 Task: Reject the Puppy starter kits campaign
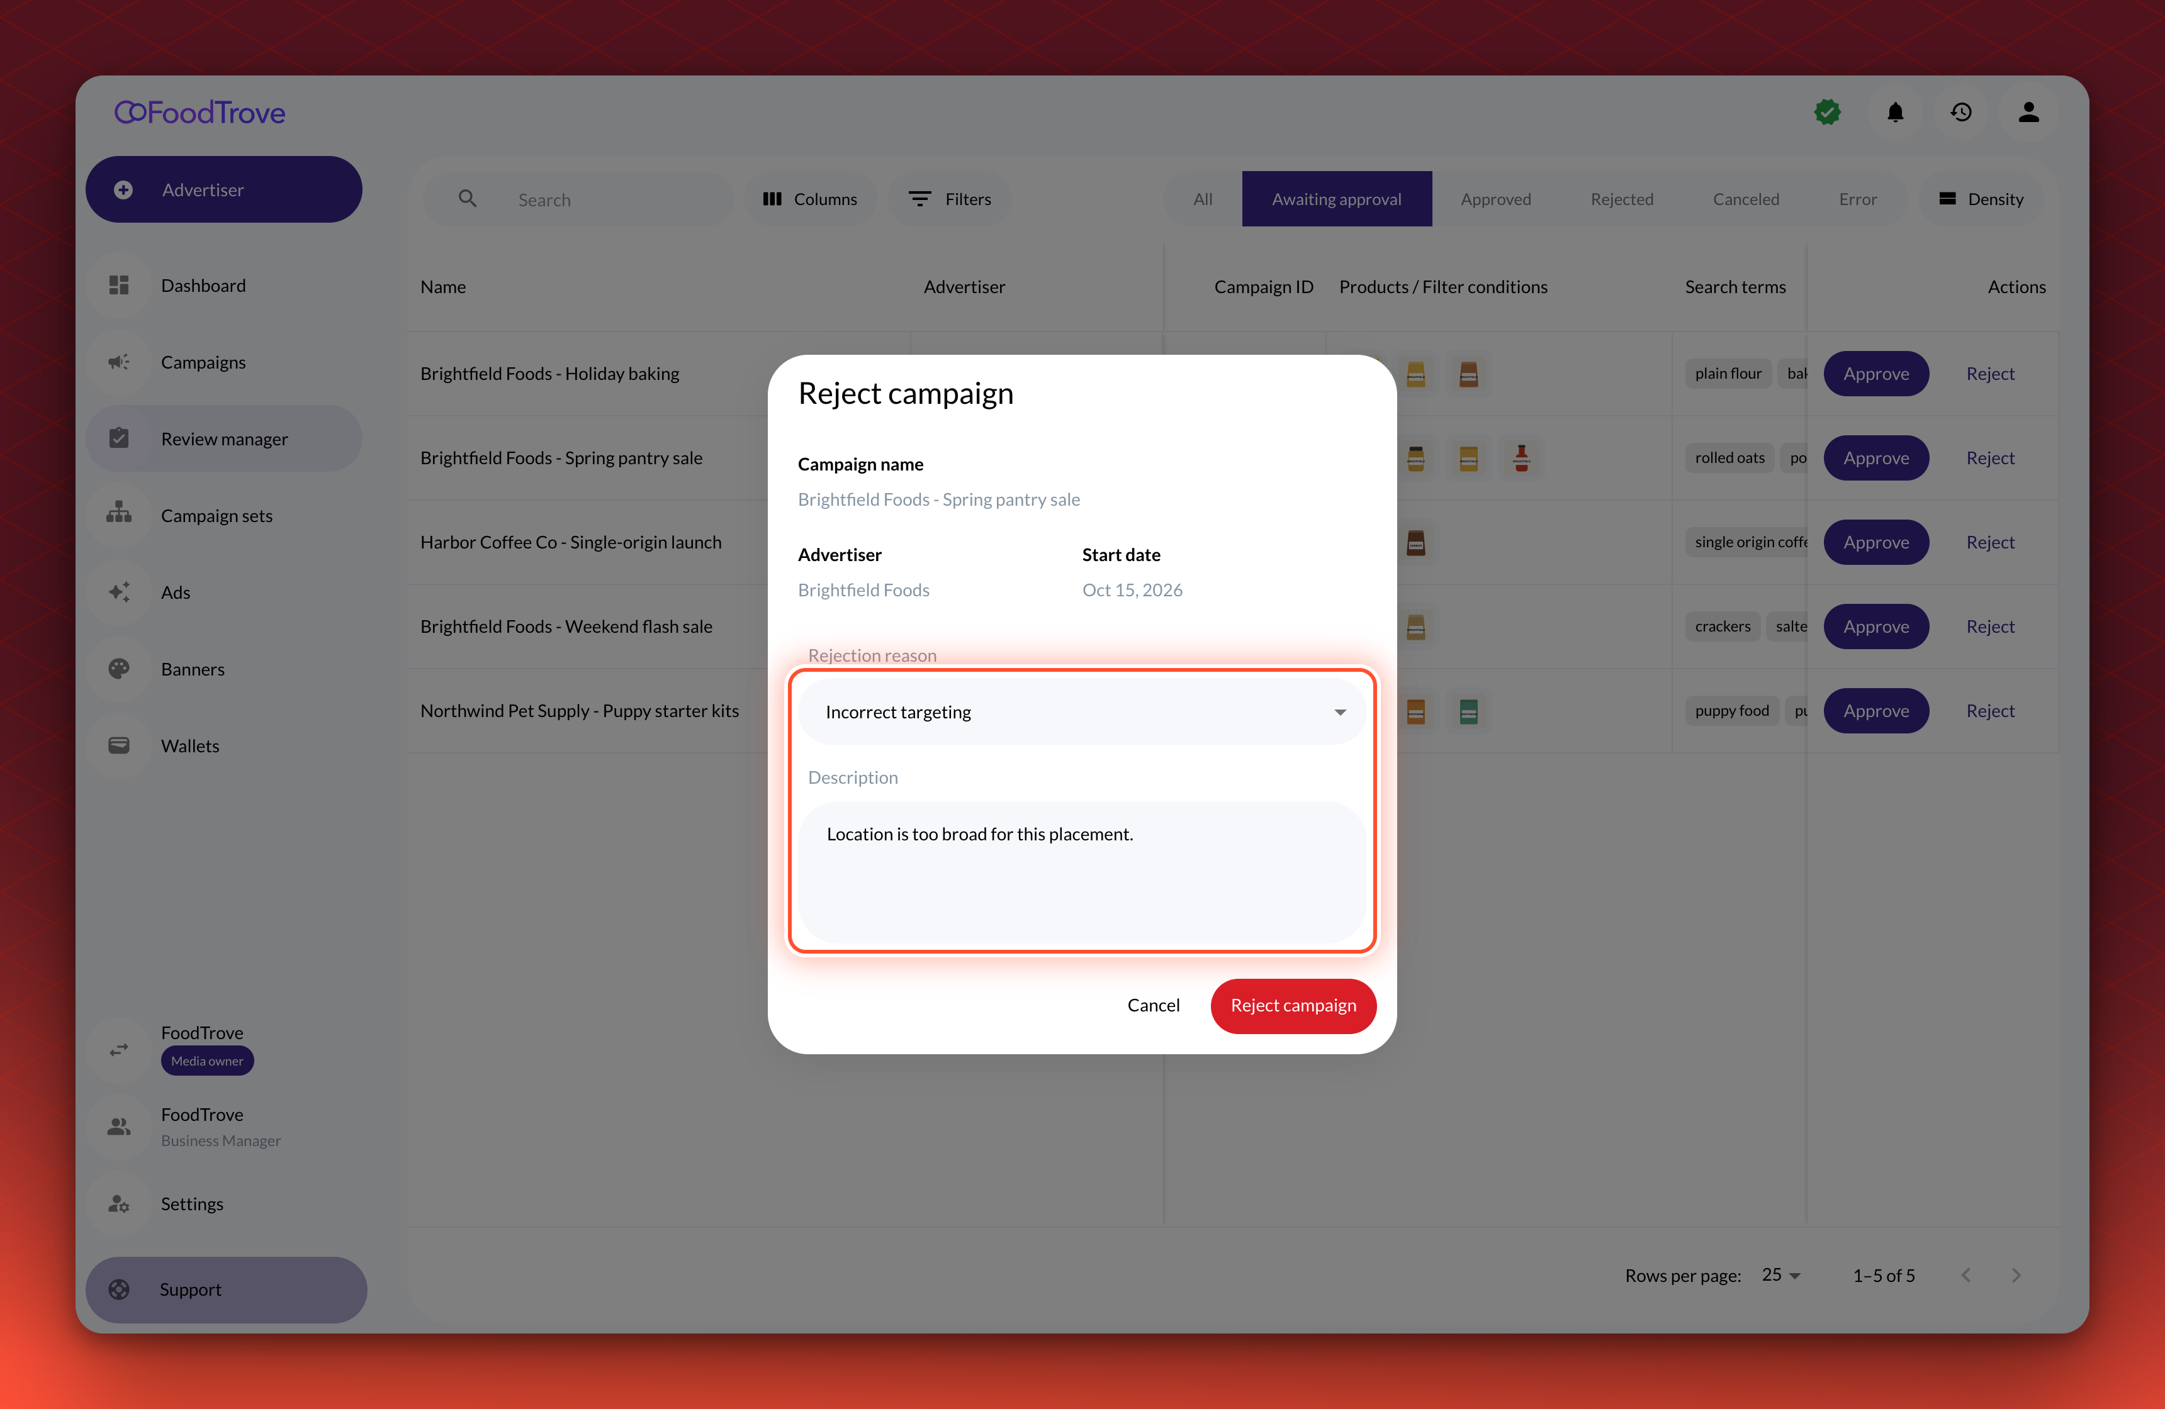coord(1989,711)
